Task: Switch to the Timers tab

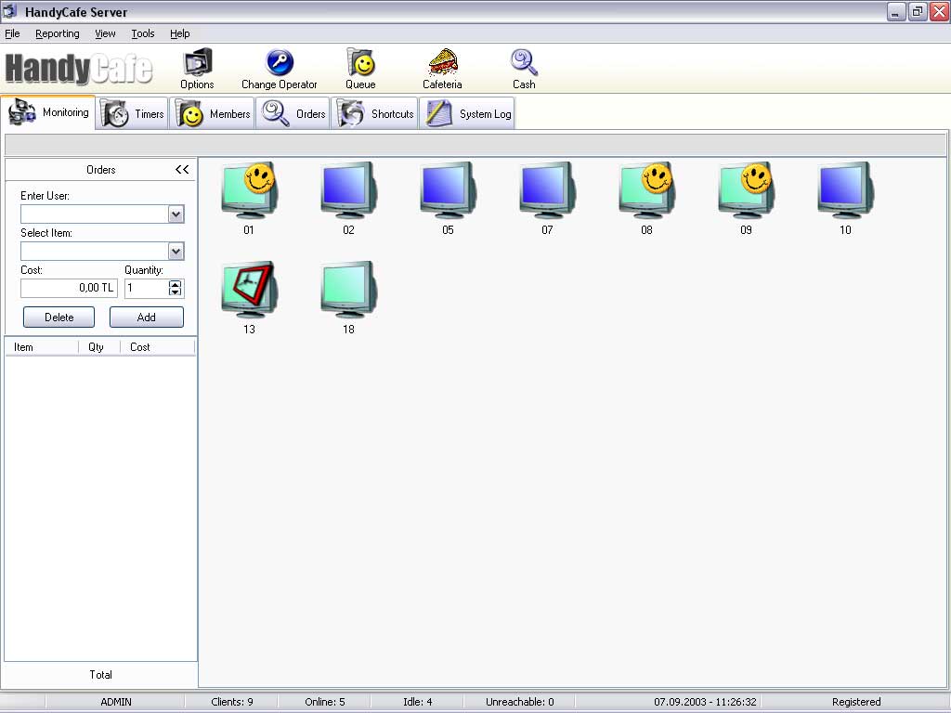Action: 134,114
